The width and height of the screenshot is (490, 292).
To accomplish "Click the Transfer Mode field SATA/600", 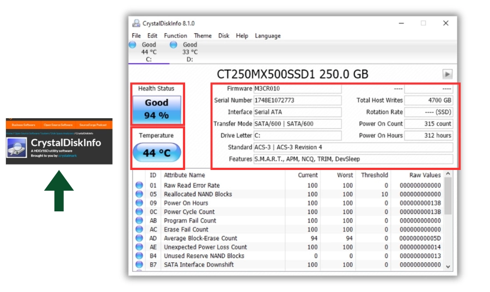I will pos(297,124).
